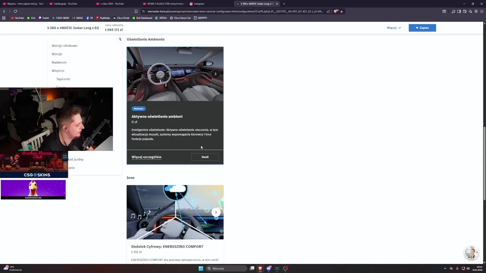Open the chat assistant avatar icon
The width and height of the screenshot is (486, 273).
click(x=471, y=253)
